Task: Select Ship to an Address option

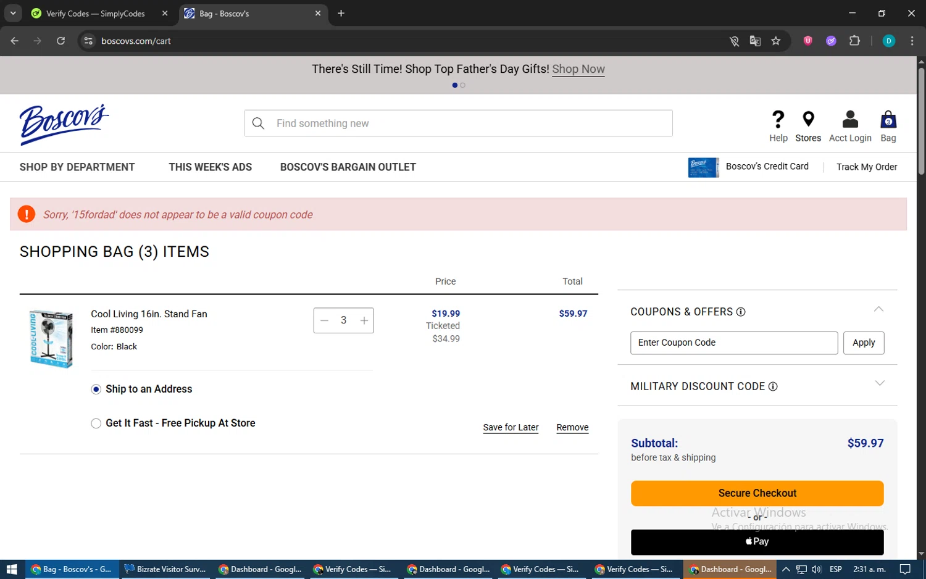Action: click(96, 389)
